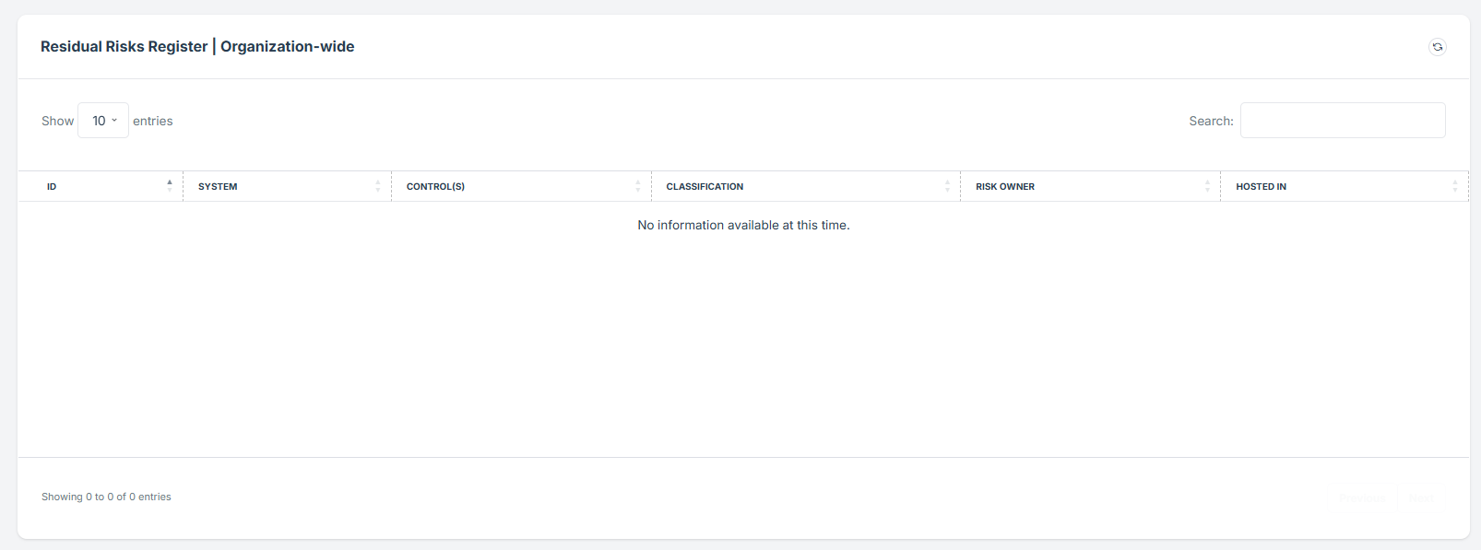Click the sort arrows in the Risk Owner column
This screenshot has height=550, width=1481.
tap(1207, 186)
